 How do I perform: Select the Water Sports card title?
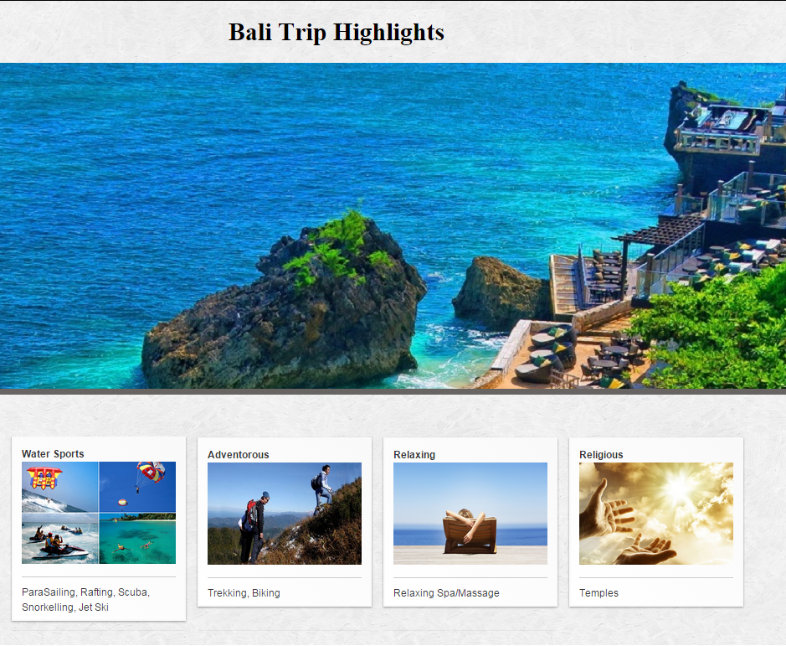pyautogui.click(x=53, y=454)
